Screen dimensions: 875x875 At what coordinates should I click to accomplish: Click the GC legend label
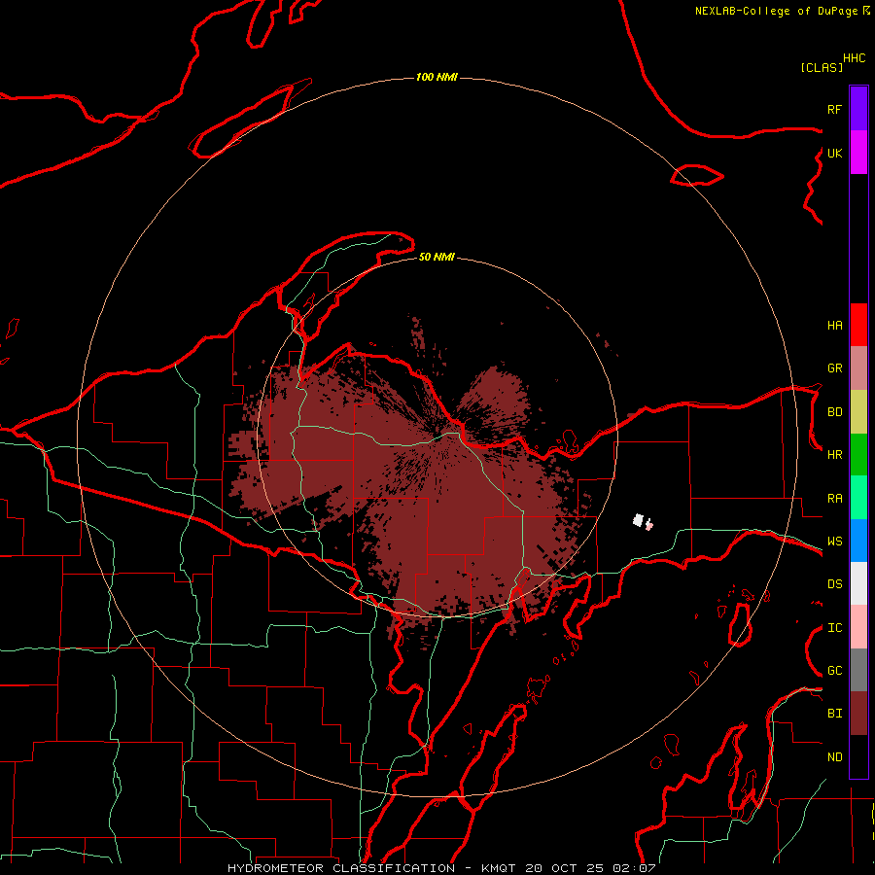834,671
